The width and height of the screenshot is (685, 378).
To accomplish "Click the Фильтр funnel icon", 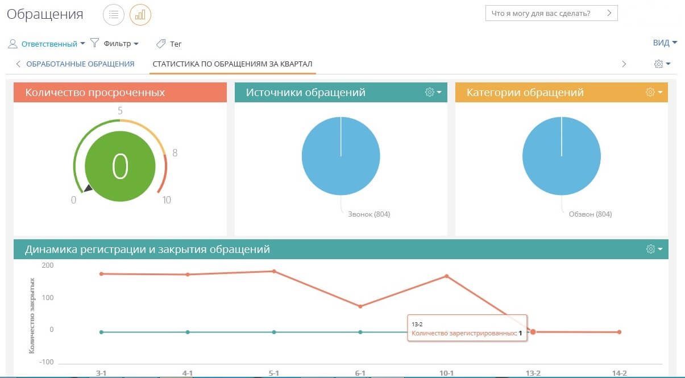I will coord(95,43).
